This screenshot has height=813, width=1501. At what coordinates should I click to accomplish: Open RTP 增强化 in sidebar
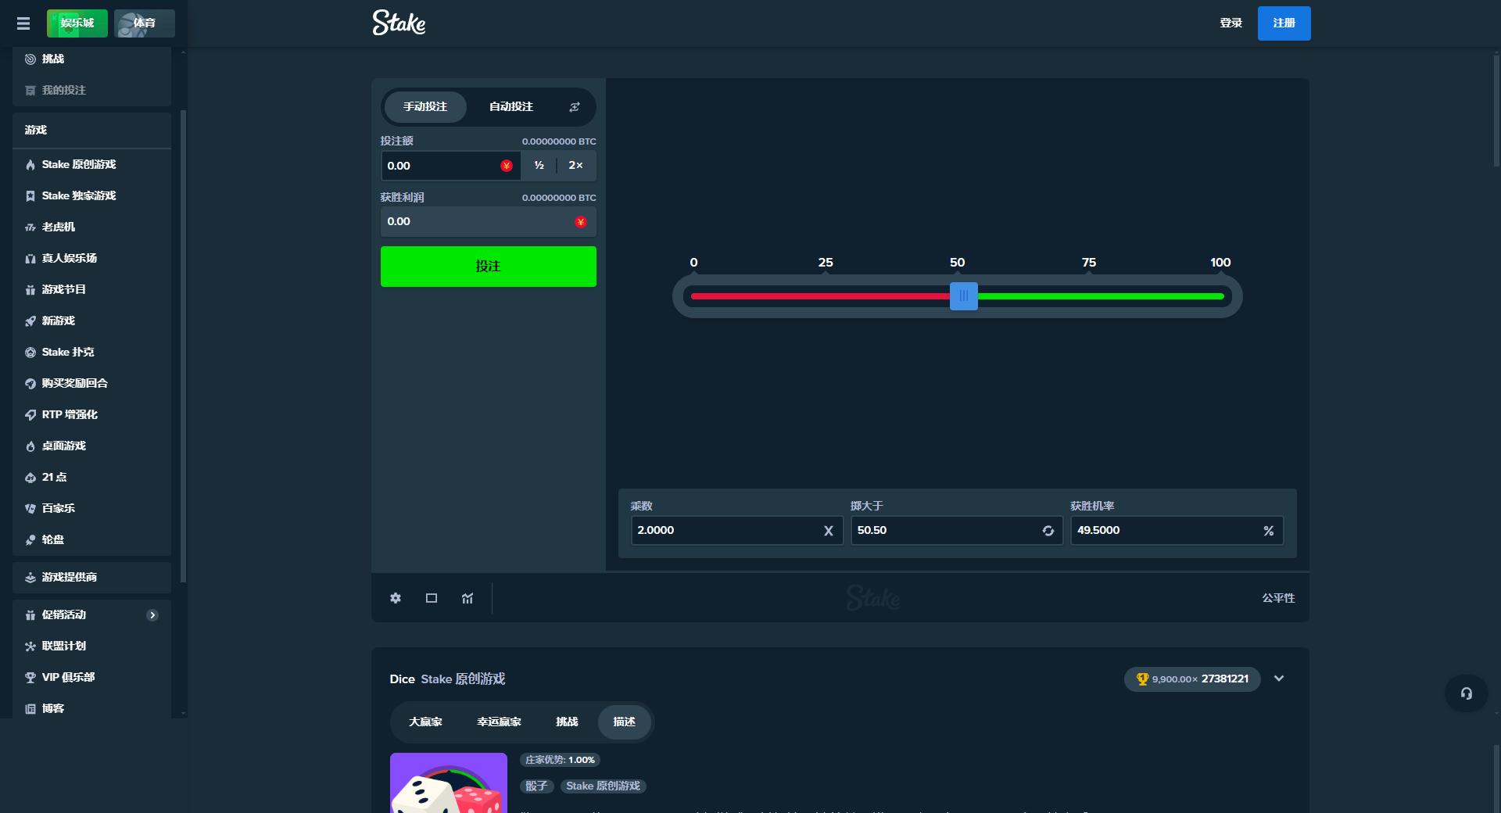coord(92,414)
